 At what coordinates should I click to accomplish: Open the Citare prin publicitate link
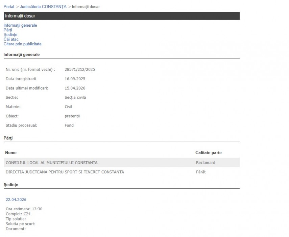point(23,44)
